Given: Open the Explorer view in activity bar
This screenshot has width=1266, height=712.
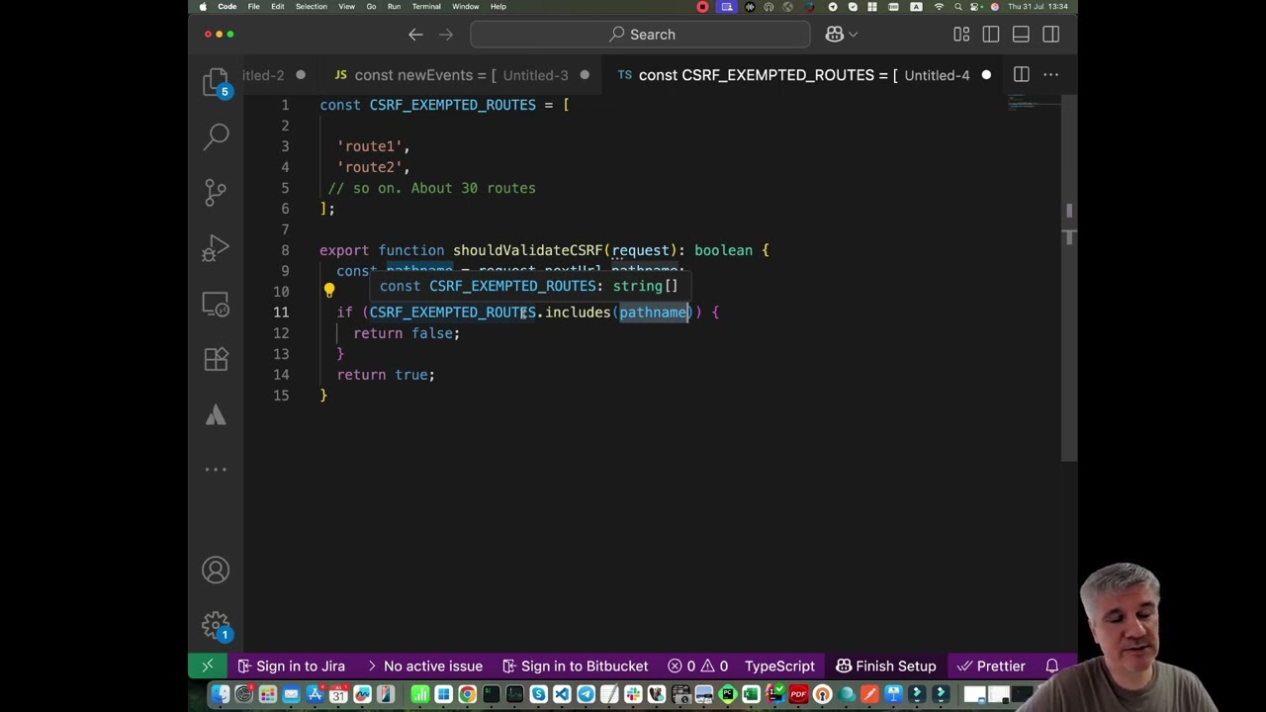Looking at the screenshot, I should (216, 82).
